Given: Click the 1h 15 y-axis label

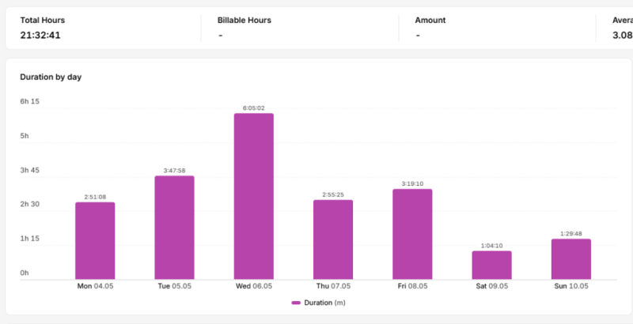Looking at the screenshot, I should click(30, 239).
